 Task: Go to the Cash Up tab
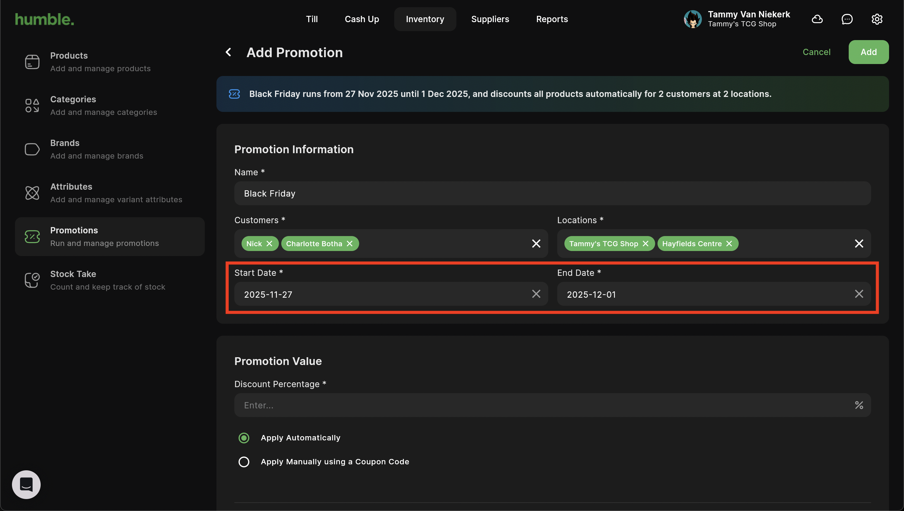point(361,19)
